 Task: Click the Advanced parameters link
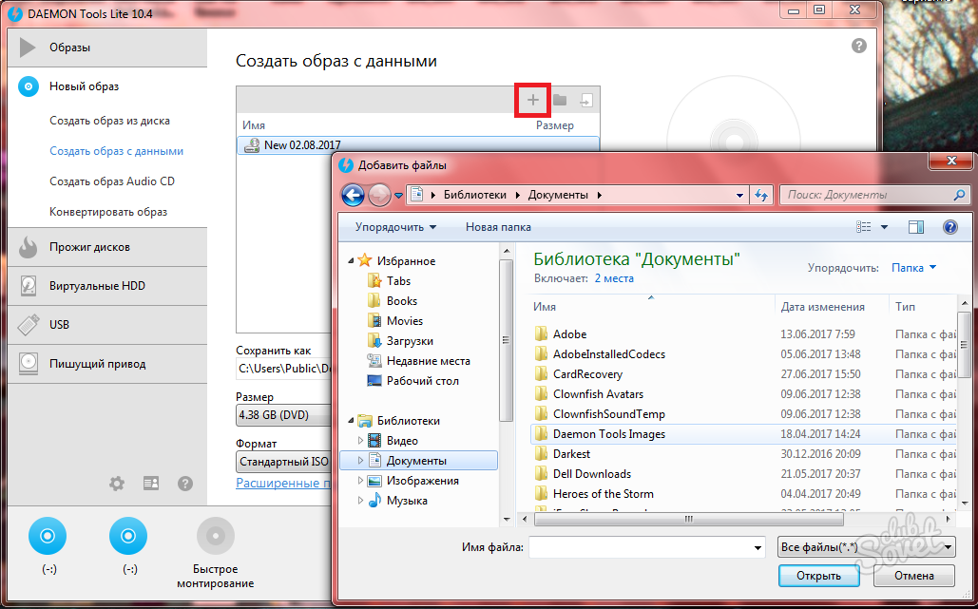pos(283,483)
